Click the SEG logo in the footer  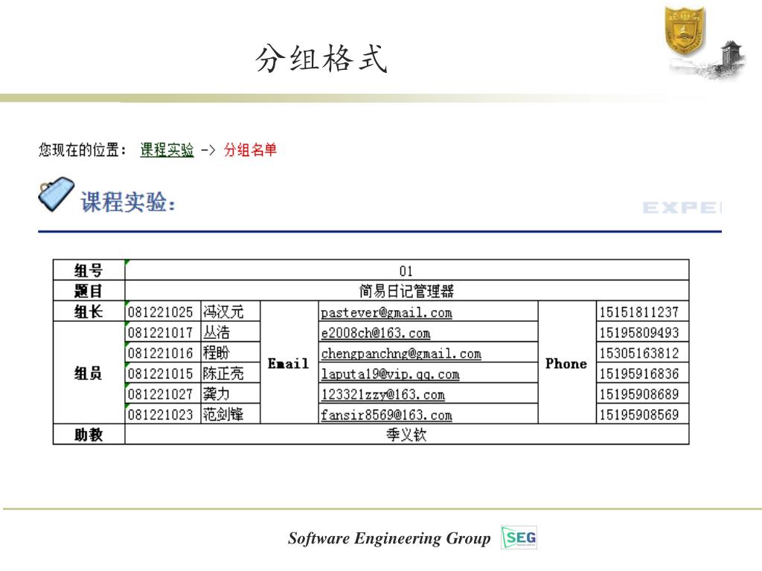[x=519, y=538]
